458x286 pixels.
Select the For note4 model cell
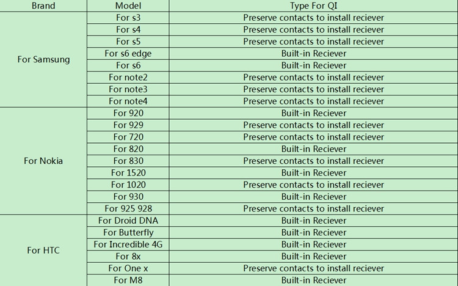click(128, 101)
